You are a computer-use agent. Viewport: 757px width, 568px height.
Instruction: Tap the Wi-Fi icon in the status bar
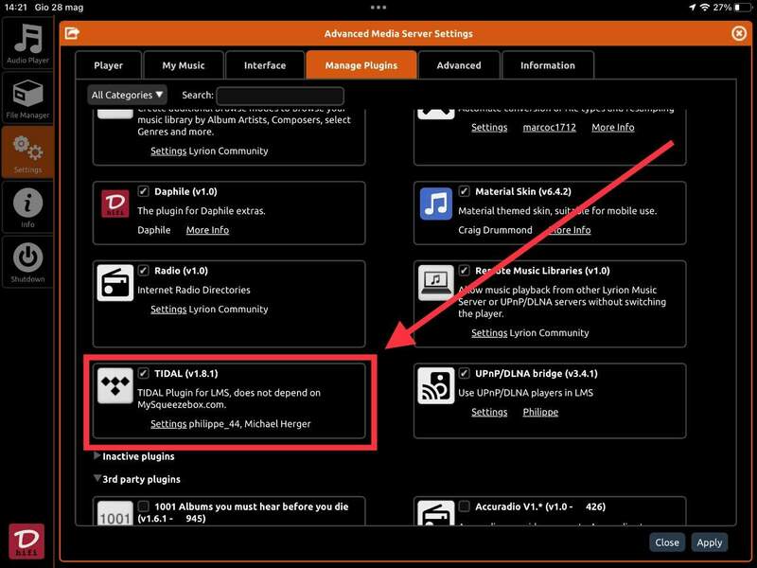click(705, 8)
